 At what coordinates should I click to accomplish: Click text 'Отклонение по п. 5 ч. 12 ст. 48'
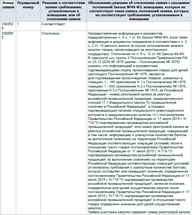pos(137,54)
